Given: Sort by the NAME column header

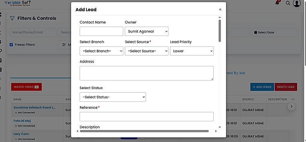Looking at the screenshot, I should coord(17,99).
